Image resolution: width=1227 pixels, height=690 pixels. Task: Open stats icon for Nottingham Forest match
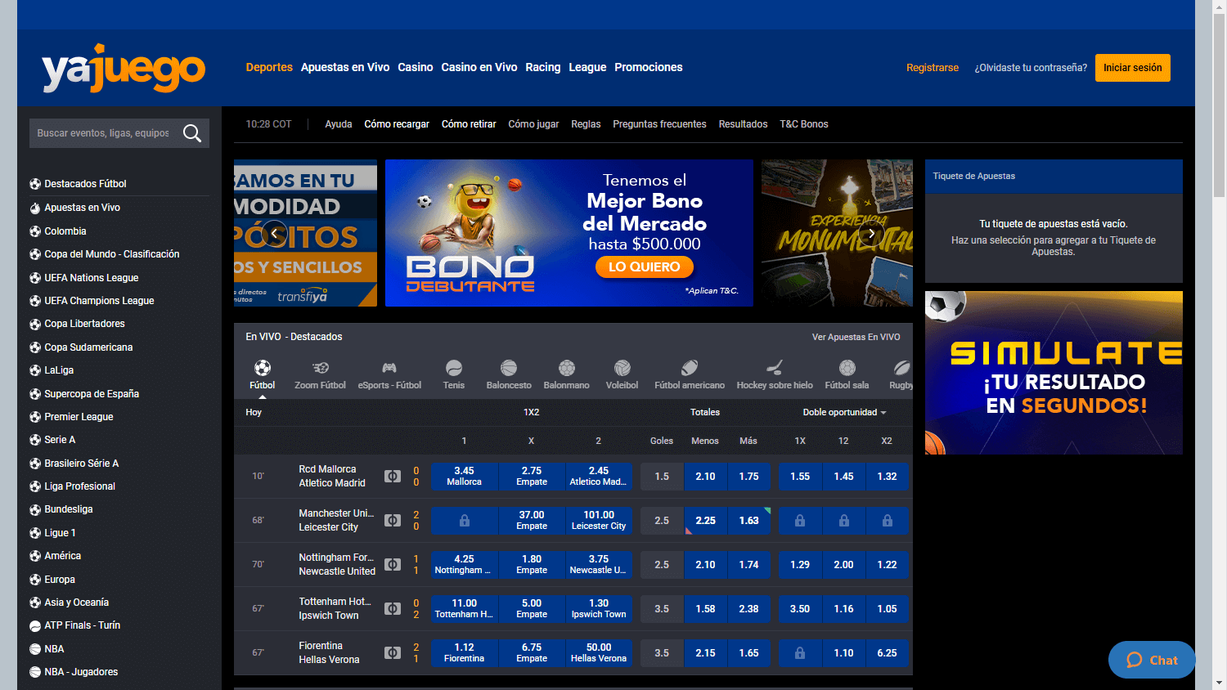pyautogui.click(x=393, y=564)
